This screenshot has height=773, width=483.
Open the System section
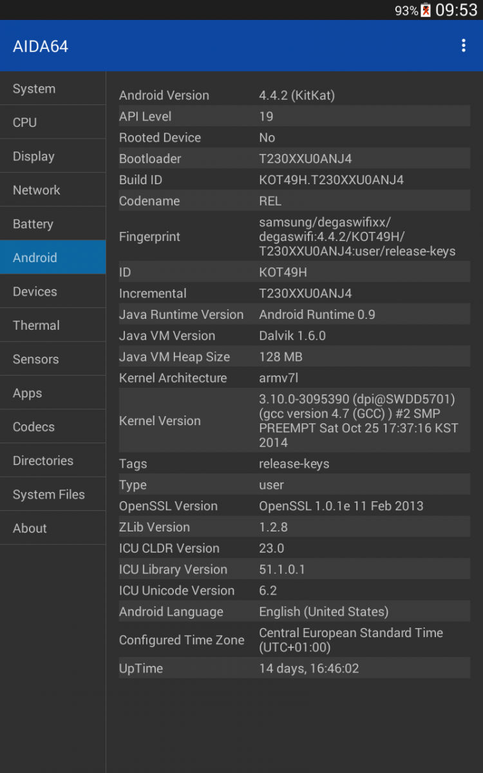pos(53,89)
